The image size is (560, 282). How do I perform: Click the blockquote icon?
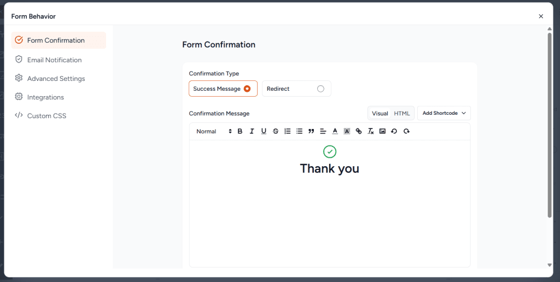tap(311, 131)
